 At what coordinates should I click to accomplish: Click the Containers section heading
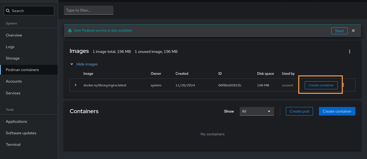(x=84, y=111)
